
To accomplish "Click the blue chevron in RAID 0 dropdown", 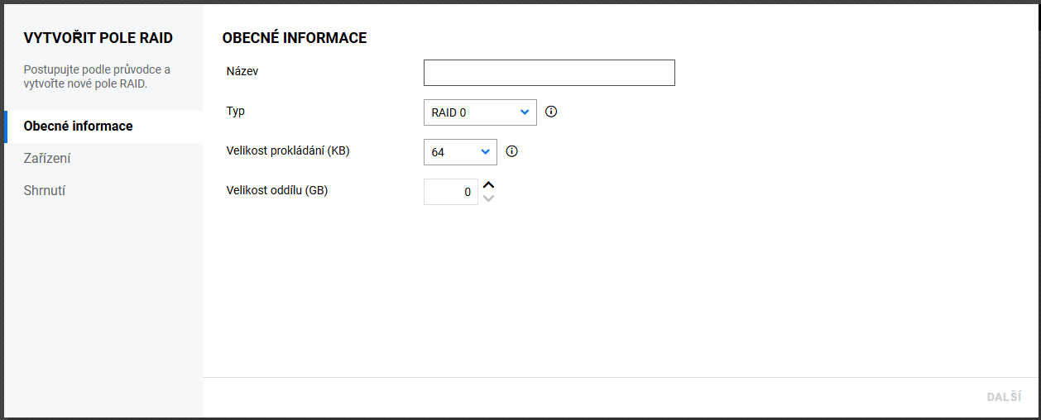I will [x=525, y=112].
